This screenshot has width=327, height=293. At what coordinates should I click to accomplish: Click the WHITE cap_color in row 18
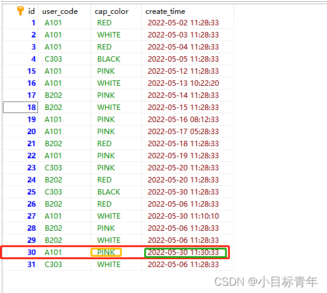[109, 108]
